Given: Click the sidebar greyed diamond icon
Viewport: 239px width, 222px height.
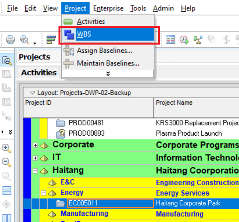Looking at the screenshot, I should pos(6,204).
